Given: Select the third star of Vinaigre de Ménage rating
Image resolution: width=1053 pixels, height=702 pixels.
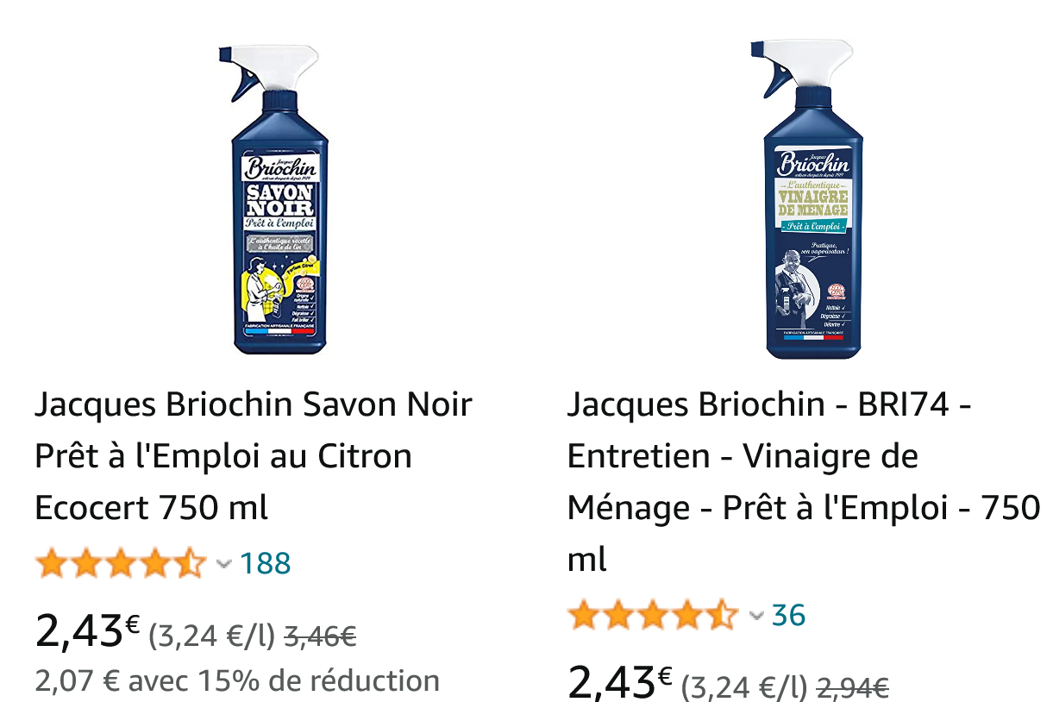Looking at the screenshot, I should (651, 616).
